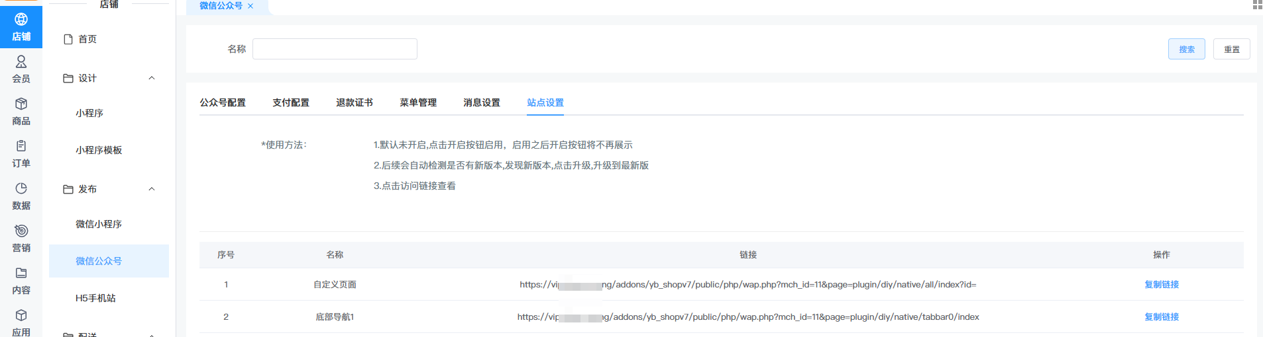Switch to the 退款证书 tab
This screenshot has width=1263, height=337.
[x=355, y=102]
